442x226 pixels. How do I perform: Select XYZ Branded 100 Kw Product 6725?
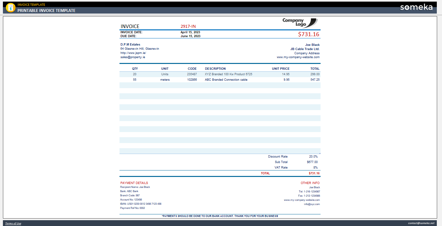tap(229, 74)
